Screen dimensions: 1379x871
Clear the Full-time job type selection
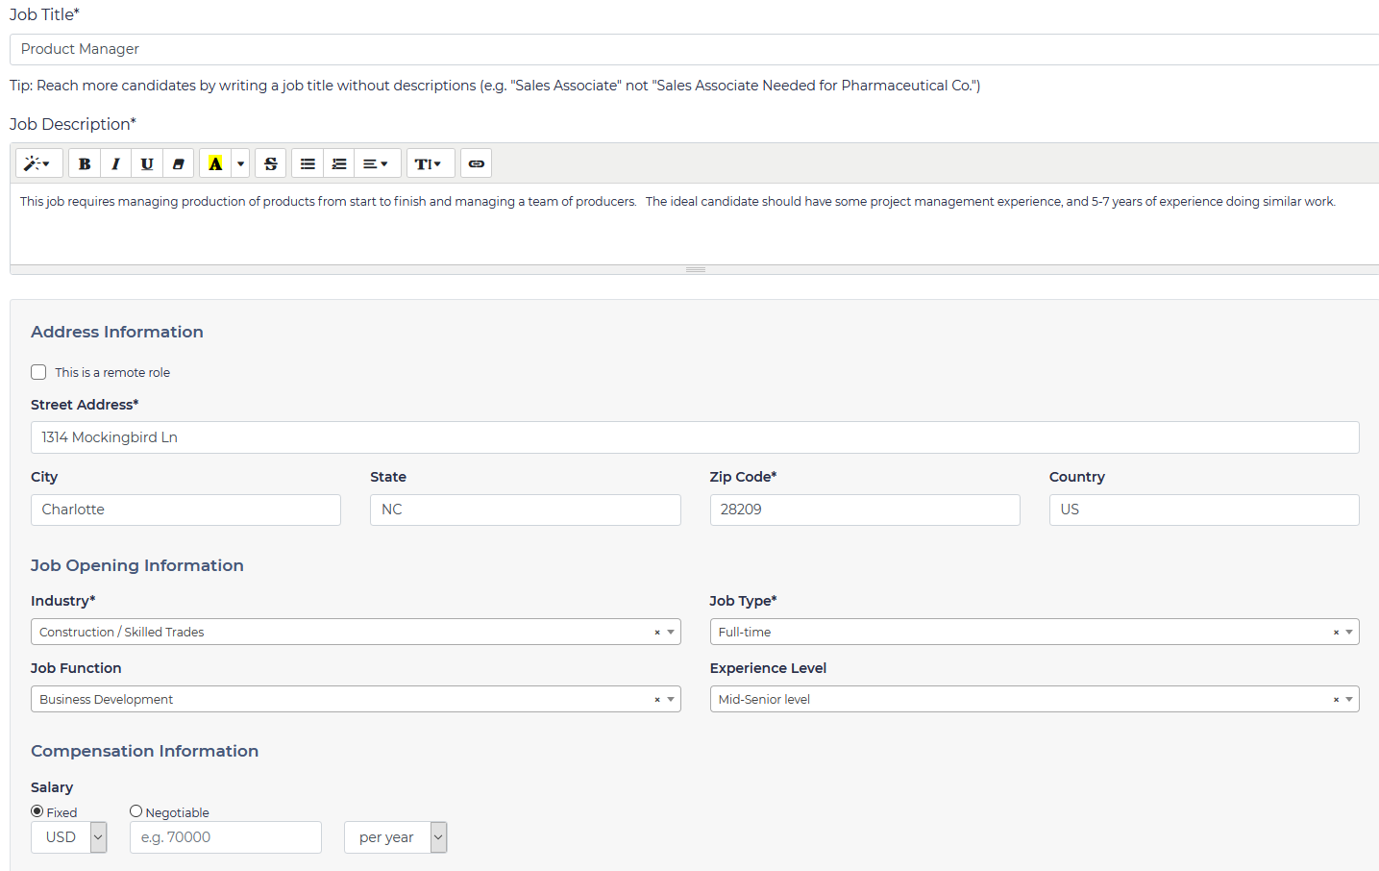coord(1336,633)
